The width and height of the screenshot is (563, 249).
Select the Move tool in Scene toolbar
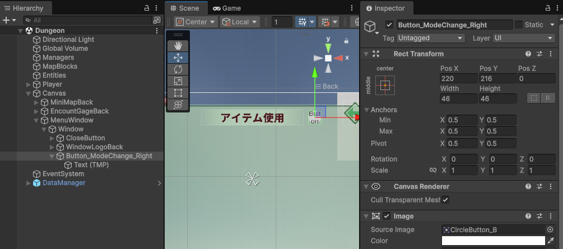click(x=178, y=57)
